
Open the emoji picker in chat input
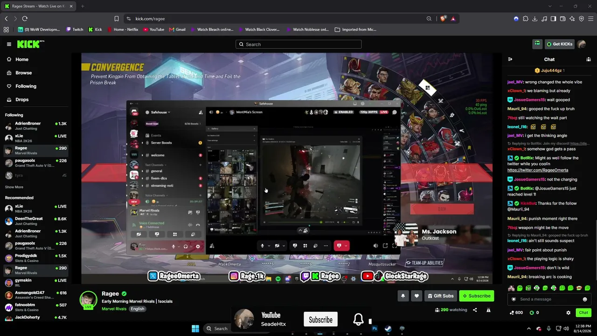tap(585, 299)
